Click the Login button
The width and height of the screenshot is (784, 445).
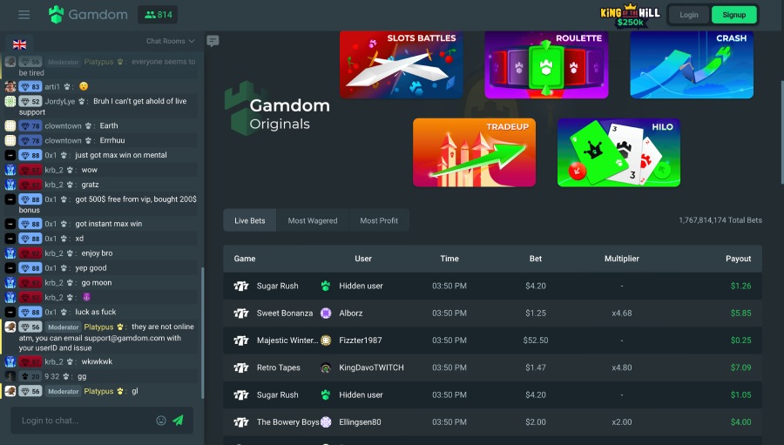point(689,15)
